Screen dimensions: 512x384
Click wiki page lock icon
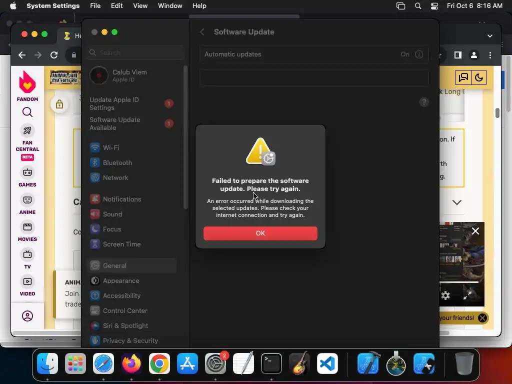coord(59,104)
